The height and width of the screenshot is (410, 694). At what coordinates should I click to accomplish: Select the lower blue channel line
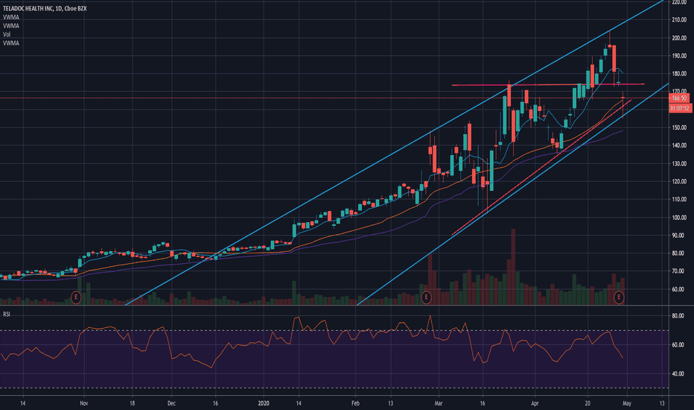(513, 194)
